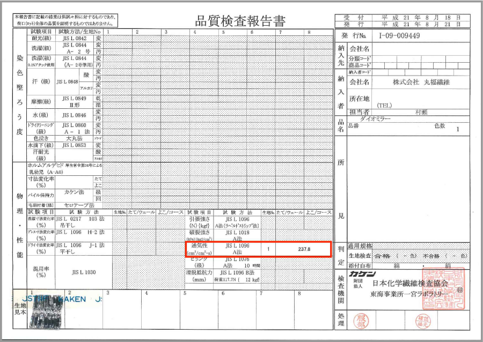Select test method JIS L 0860
The height and width of the screenshot is (342, 483).
[x=74, y=125]
